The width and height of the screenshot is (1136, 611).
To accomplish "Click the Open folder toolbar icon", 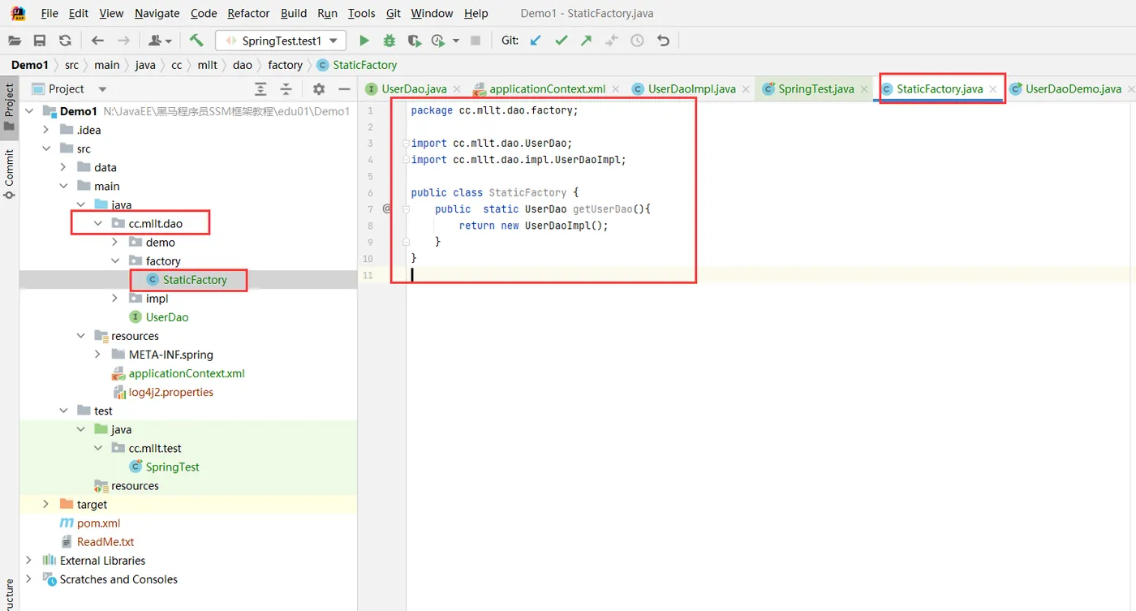I will pyautogui.click(x=15, y=41).
